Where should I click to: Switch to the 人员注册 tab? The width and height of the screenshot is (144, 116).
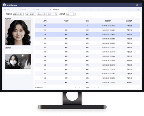coord(23,9)
